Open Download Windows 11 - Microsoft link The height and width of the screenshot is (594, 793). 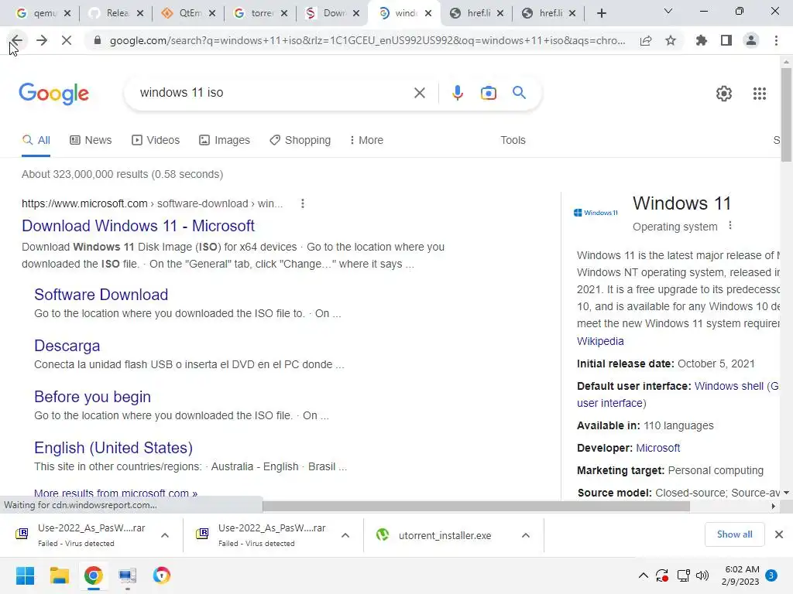(x=138, y=226)
